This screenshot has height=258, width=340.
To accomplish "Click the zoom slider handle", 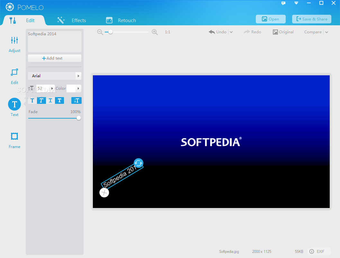I will (x=110, y=32).
